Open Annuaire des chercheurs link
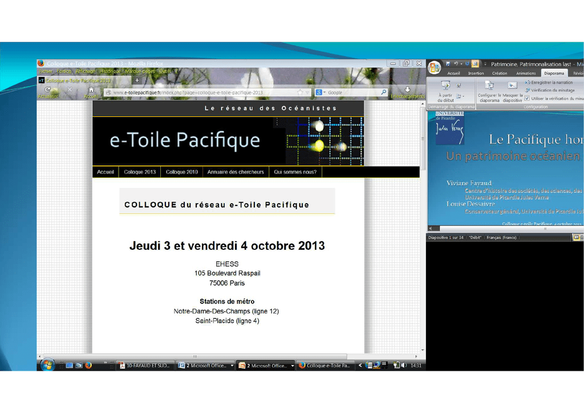This screenshot has width=584, height=413. 236,172
